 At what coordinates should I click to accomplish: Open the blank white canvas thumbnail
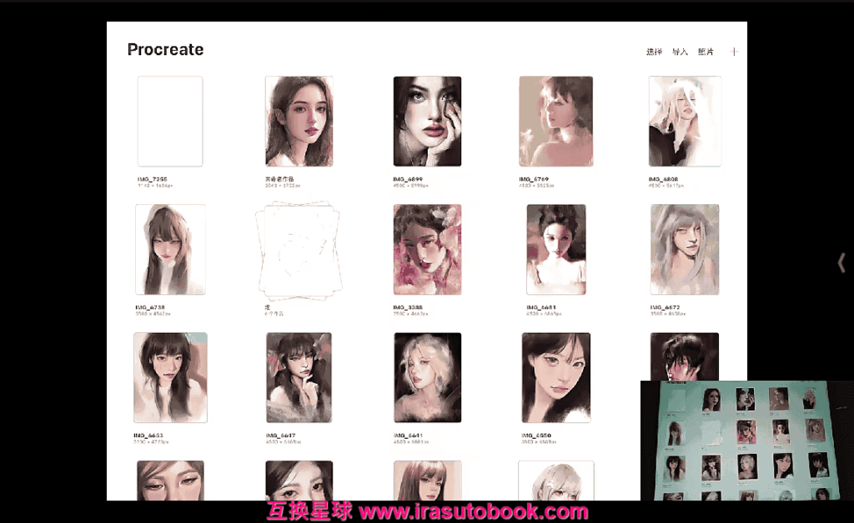(x=170, y=122)
